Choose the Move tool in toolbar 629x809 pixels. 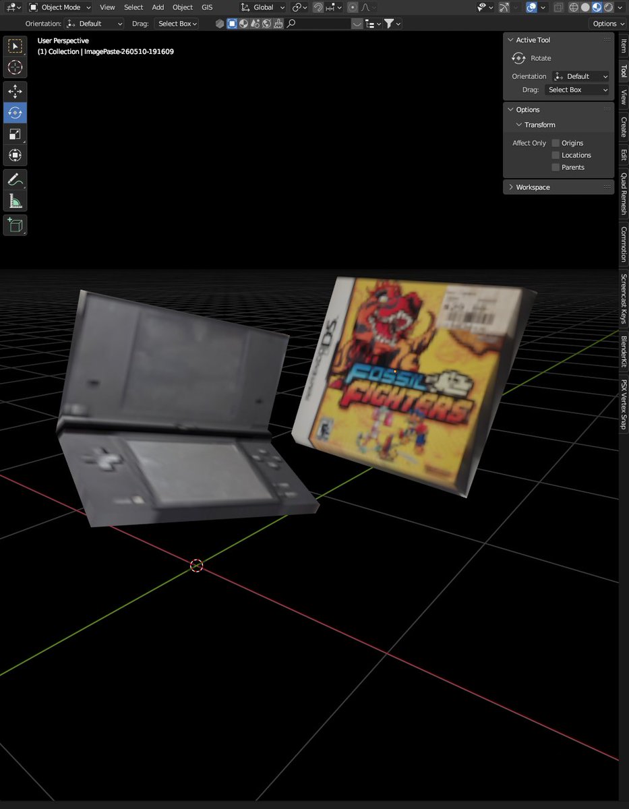tap(15, 92)
